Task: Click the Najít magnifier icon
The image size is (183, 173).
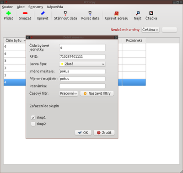Action: (138, 13)
